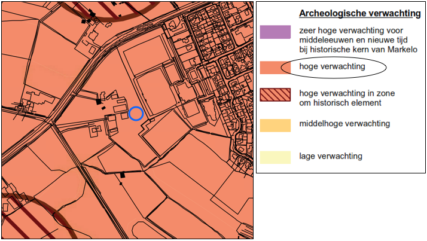Viewport: 427px width, 241px height.
Task: Click the 'lage verwachting' legend label
Action: pyautogui.click(x=331, y=156)
